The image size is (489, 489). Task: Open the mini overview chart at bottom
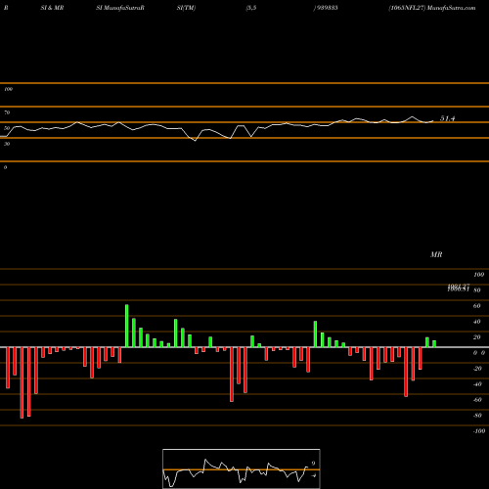(242, 468)
